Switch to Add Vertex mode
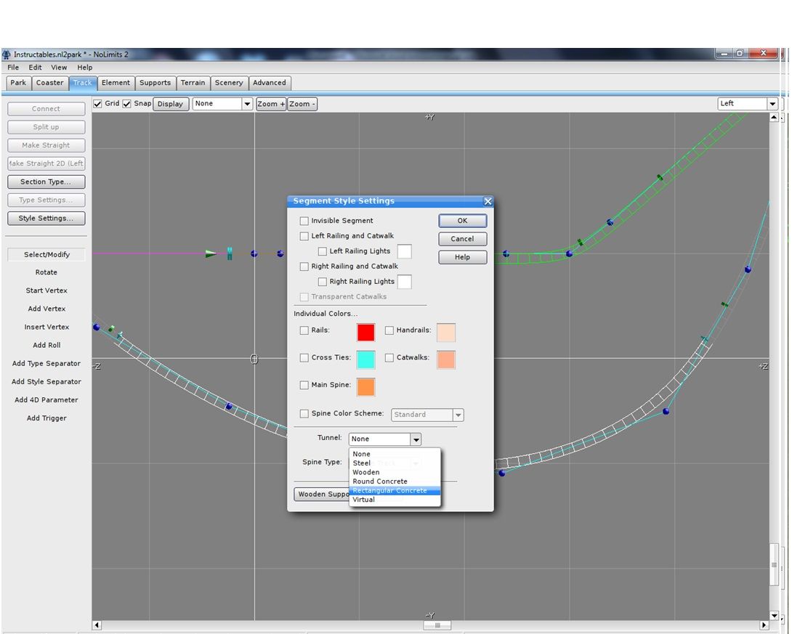 click(46, 308)
